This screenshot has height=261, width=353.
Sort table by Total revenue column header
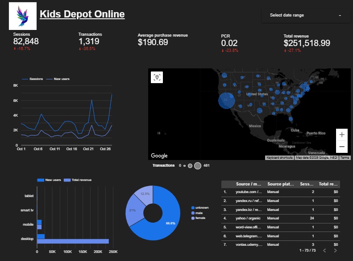[x=329, y=184]
